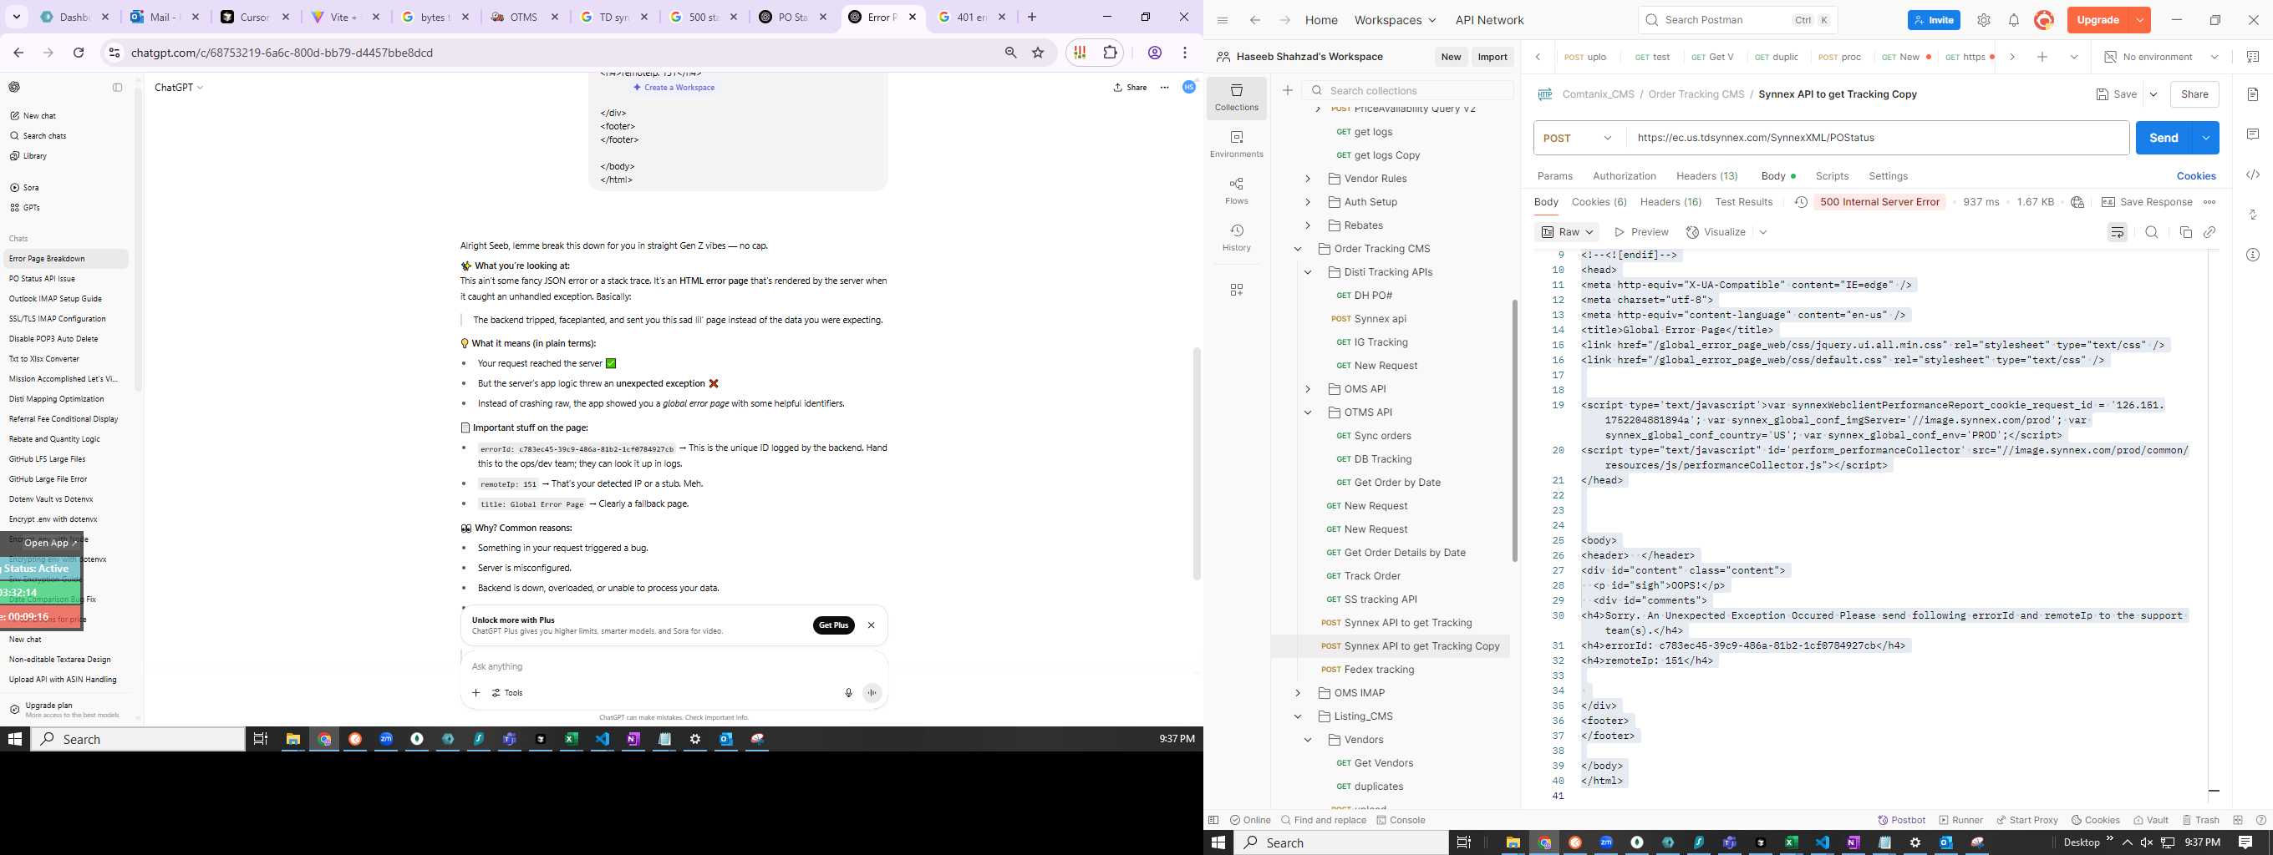This screenshot has width=2273, height=855.
Task: Toggle ChatGPT sidebar collapse icon
Action: (x=117, y=88)
